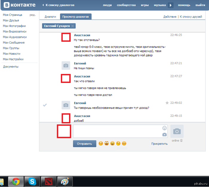Open Моя Страница in sidebar
The image size is (209, 187).
click(x=13, y=15)
